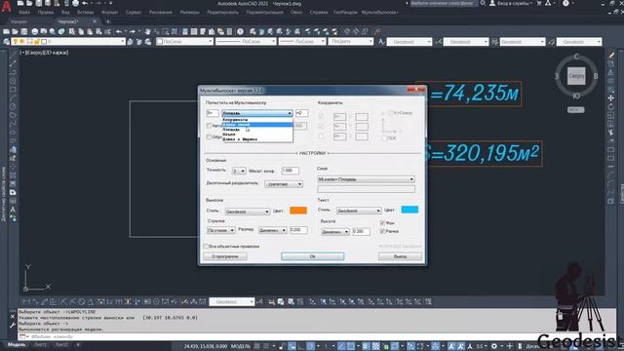Open command line customization wrench icon
The image size is (624, 351).
click(13, 326)
